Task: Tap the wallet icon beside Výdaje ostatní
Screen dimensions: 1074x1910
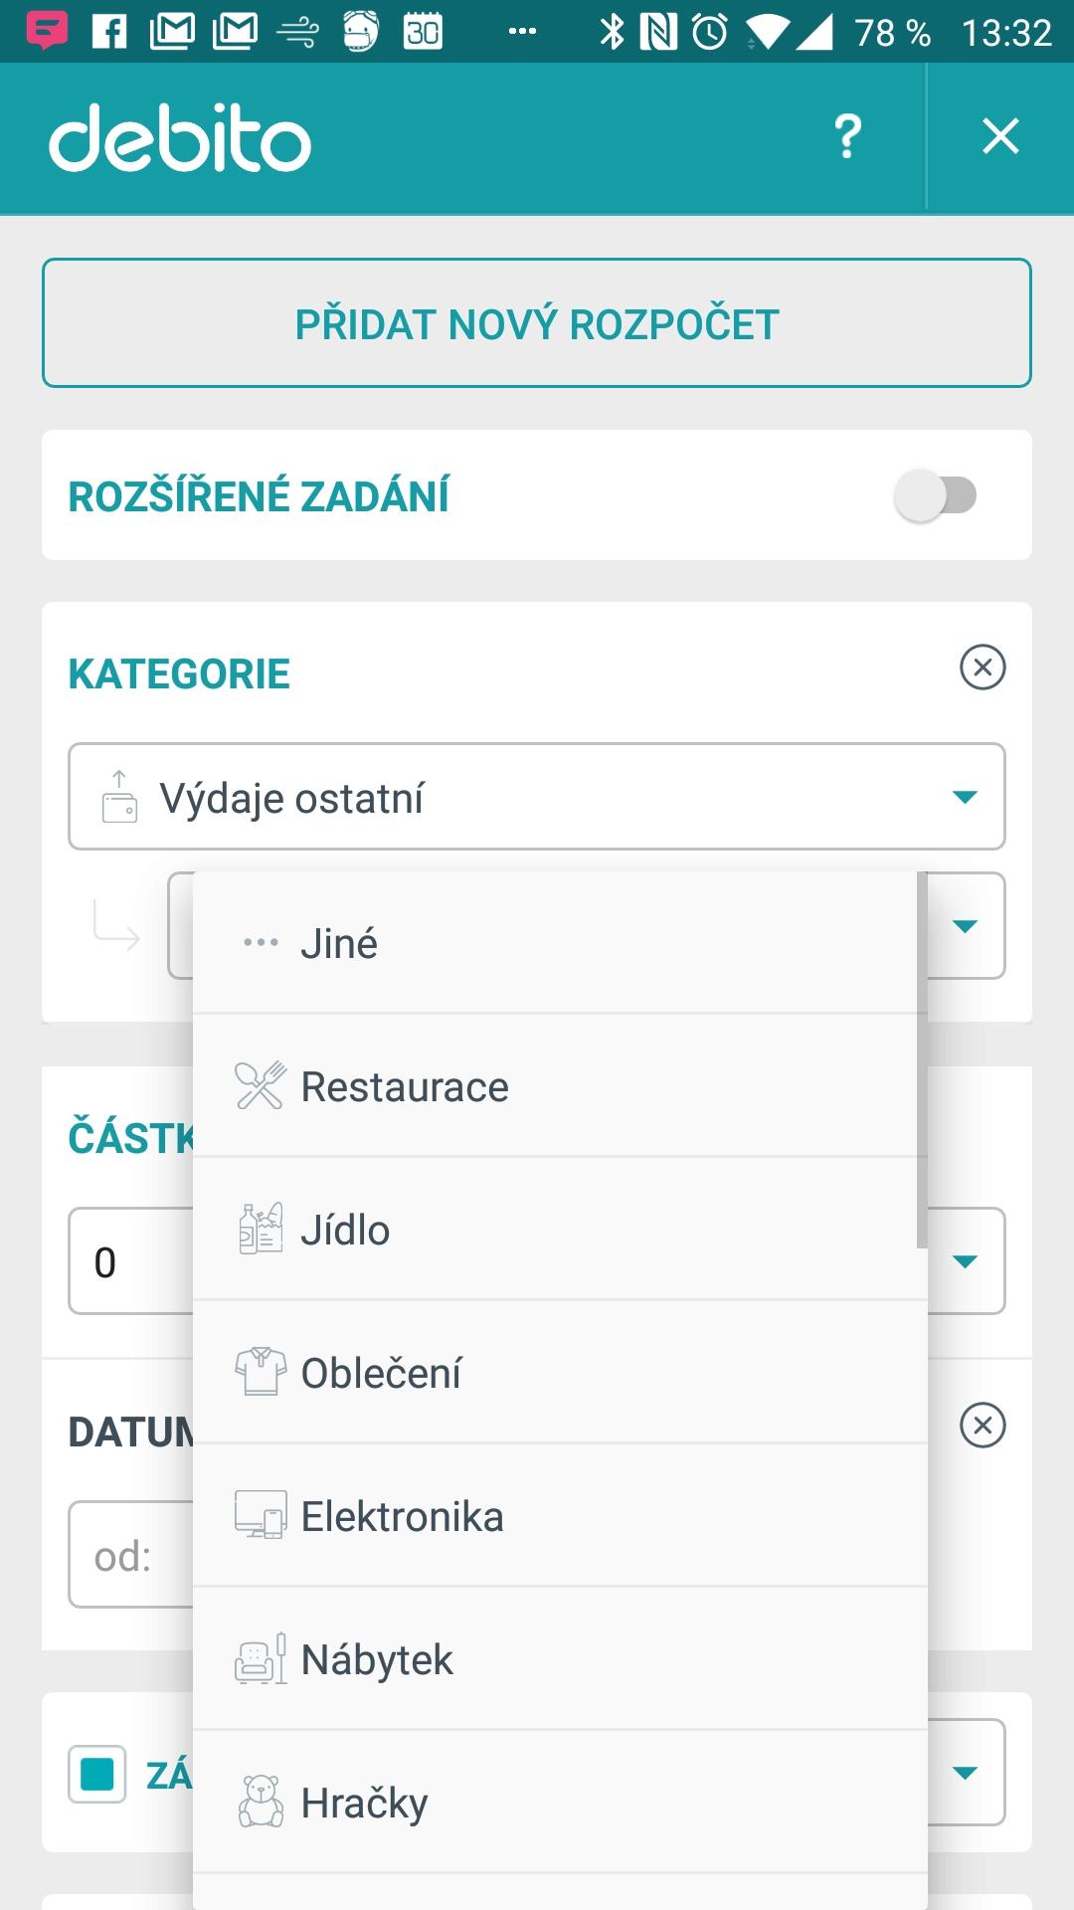Action: click(x=119, y=797)
